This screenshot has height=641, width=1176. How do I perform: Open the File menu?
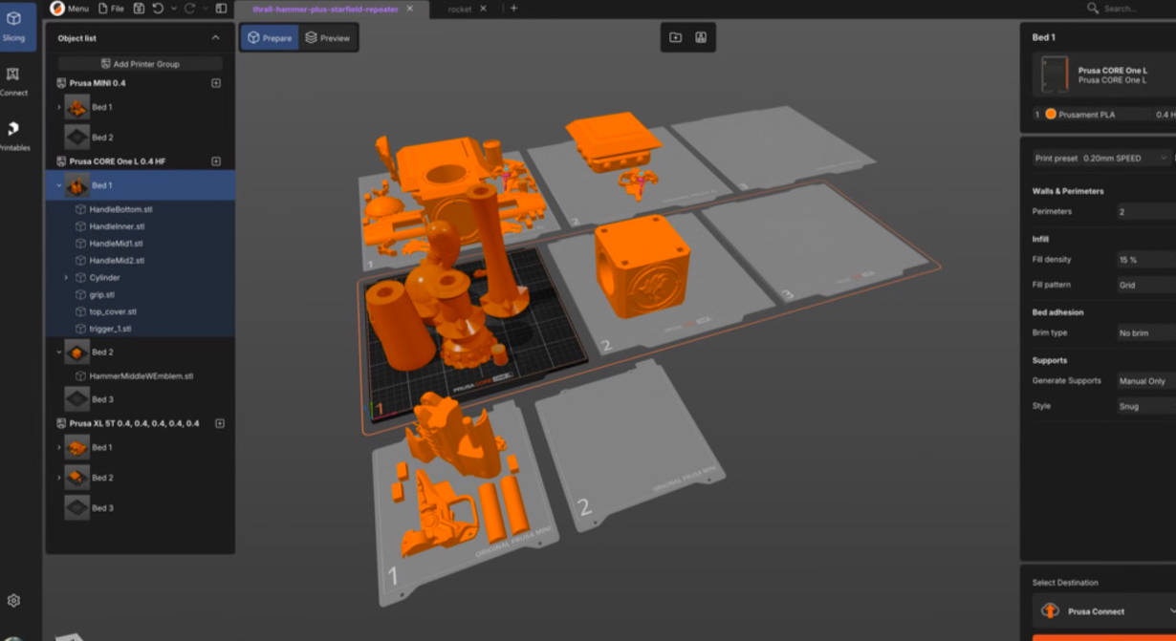click(x=111, y=9)
